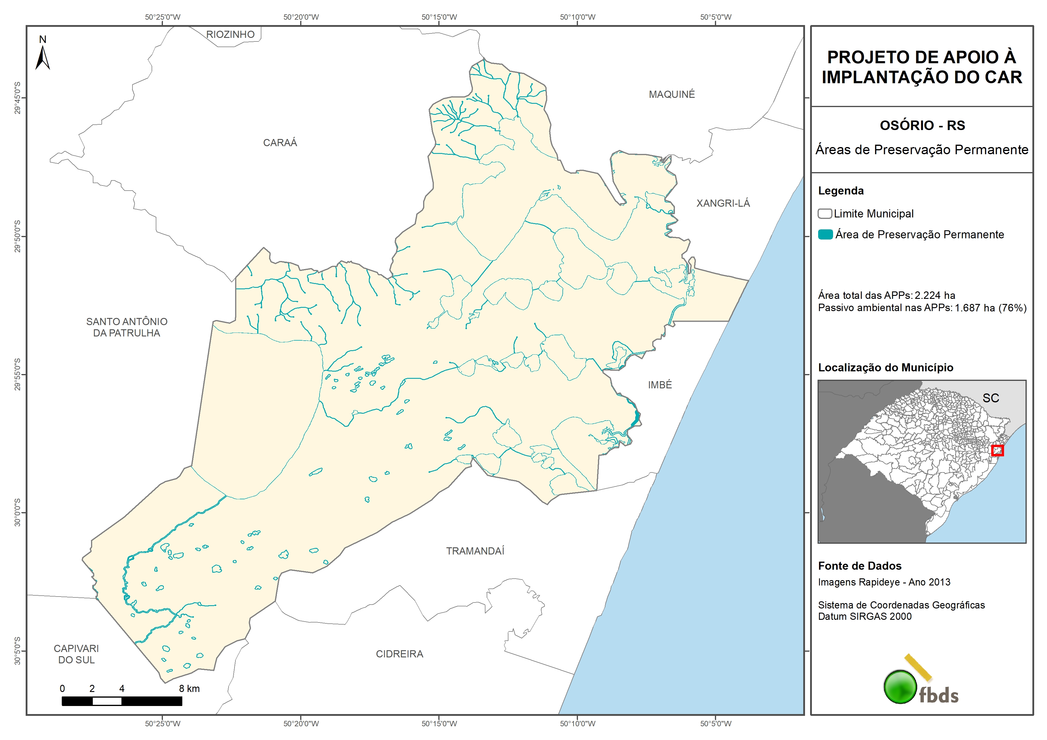Click the SANTO ANTÔNIO DA PATRULHA label
The image size is (1047, 740).
[127, 327]
